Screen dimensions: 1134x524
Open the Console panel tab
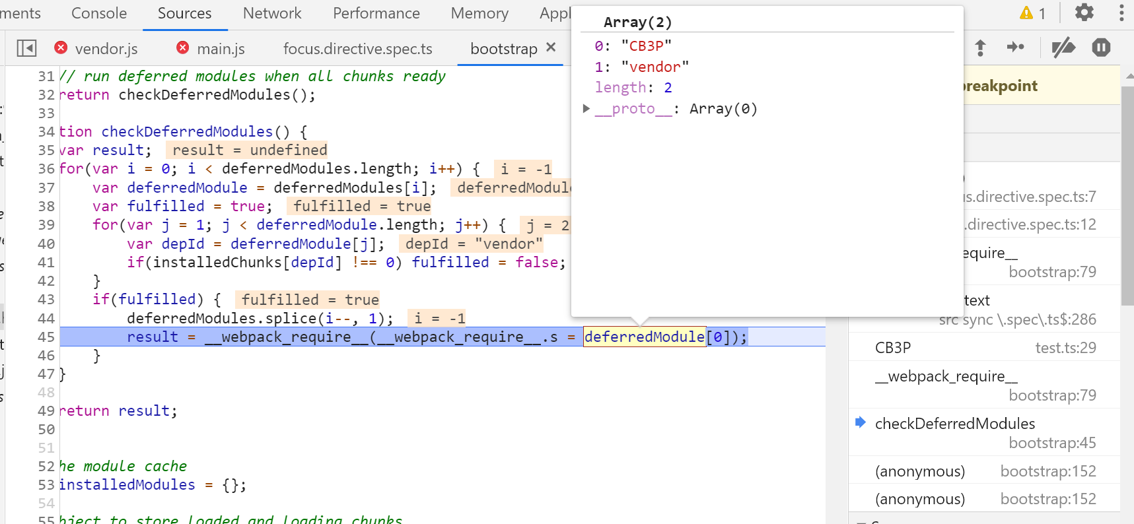click(99, 13)
